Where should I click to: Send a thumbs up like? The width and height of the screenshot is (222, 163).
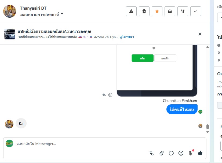[200, 153]
